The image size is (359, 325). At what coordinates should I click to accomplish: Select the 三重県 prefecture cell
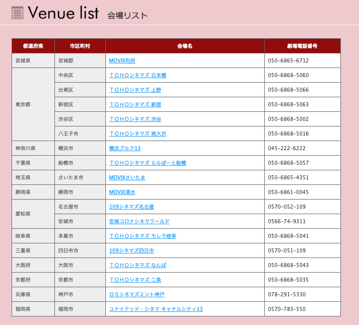33,250
